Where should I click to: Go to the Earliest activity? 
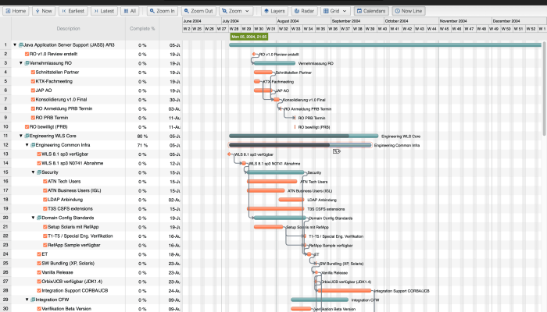73,11
